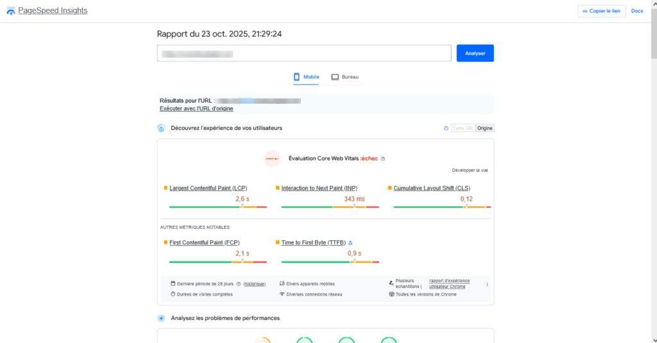This screenshot has height=343, width=657.
Task: Click the 0,12 CLS value
Action: pyautogui.click(x=466, y=199)
